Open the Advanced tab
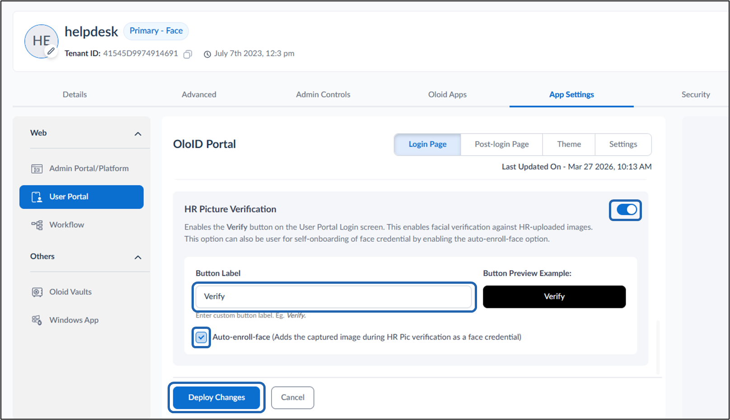Image resolution: width=730 pixels, height=420 pixels. pos(199,95)
